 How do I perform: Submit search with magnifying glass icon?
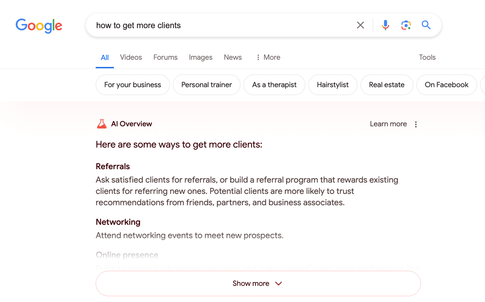pyautogui.click(x=426, y=25)
